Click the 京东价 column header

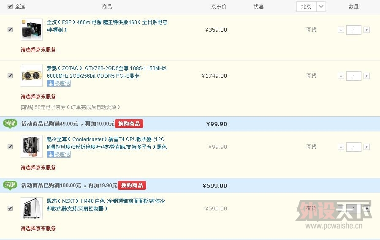pyautogui.click(x=219, y=7)
